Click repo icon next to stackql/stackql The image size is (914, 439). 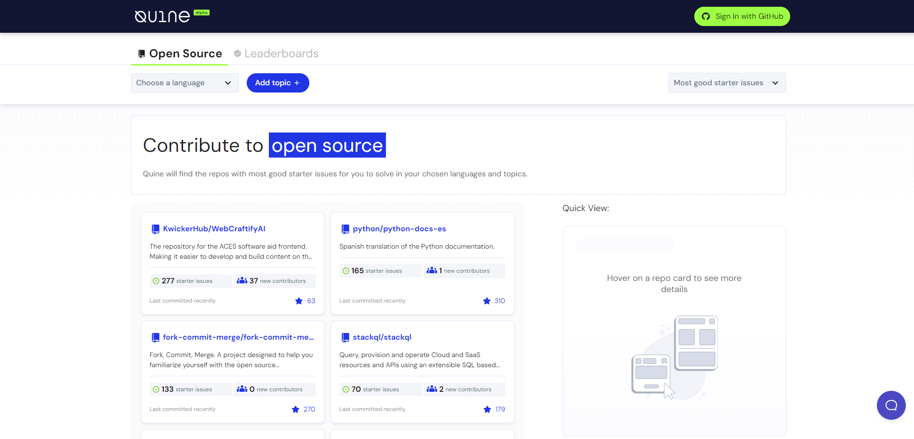tap(345, 337)
